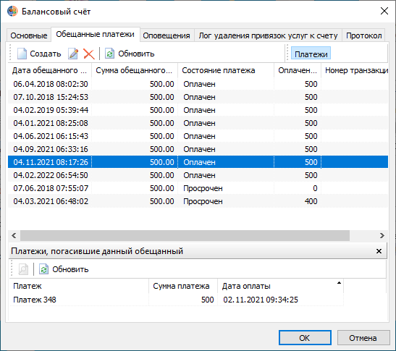396x351 pixels.
Task: Close the Платежи, погасившие данный обещанный panel
Action: coord(379,251)
